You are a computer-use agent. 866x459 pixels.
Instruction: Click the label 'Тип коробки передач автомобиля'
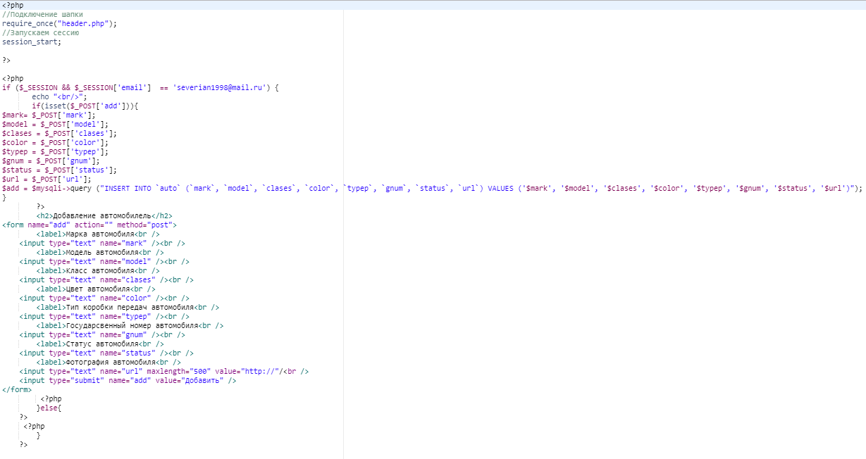pos(128,307)
